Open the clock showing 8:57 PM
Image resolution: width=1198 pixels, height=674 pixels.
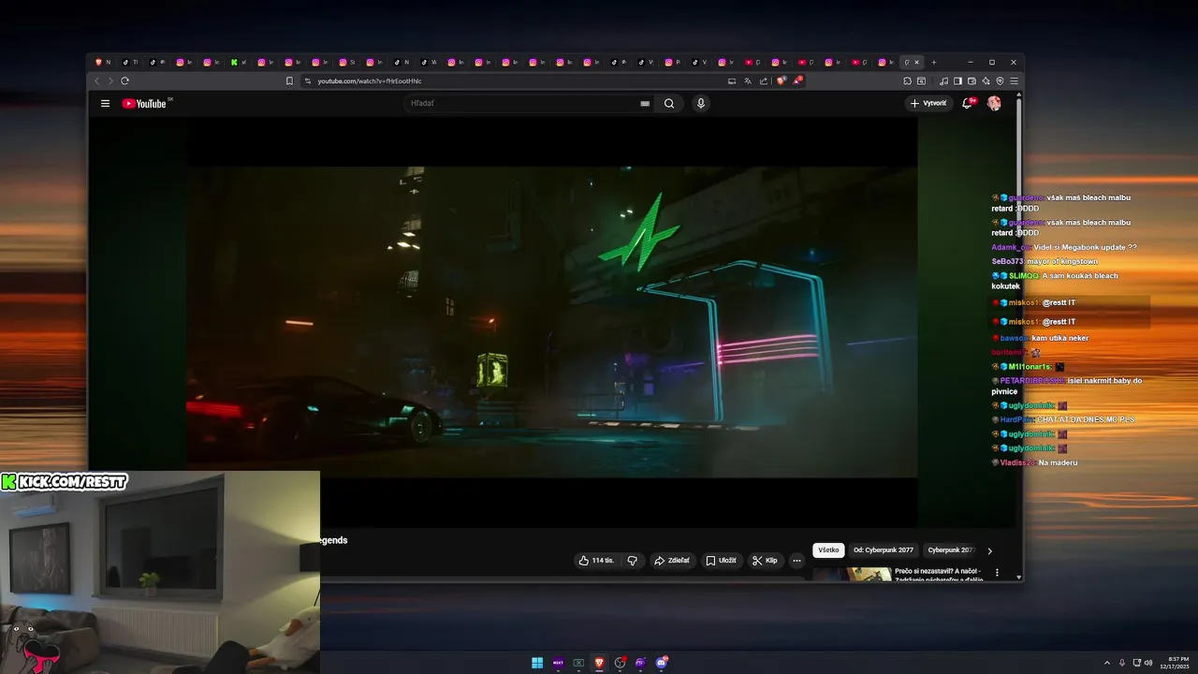coord(1176,663)
